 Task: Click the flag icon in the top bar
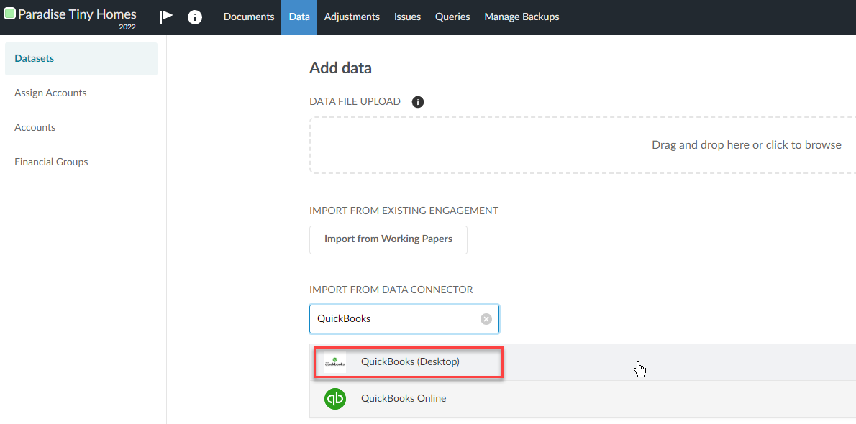pos(166,17)
